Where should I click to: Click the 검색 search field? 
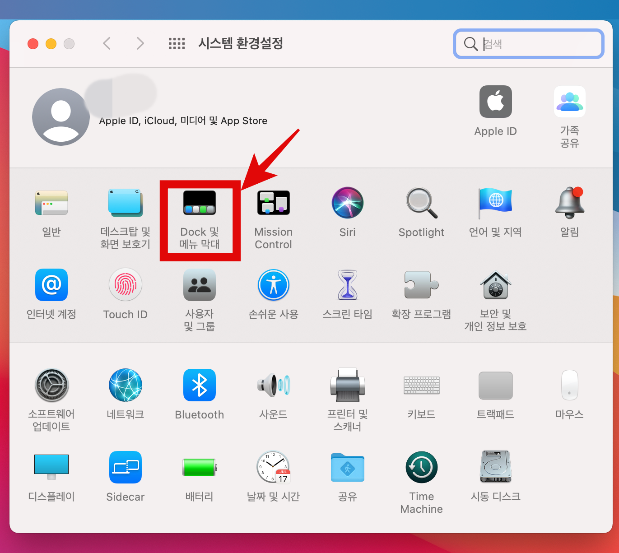click(x=529, y=44)
